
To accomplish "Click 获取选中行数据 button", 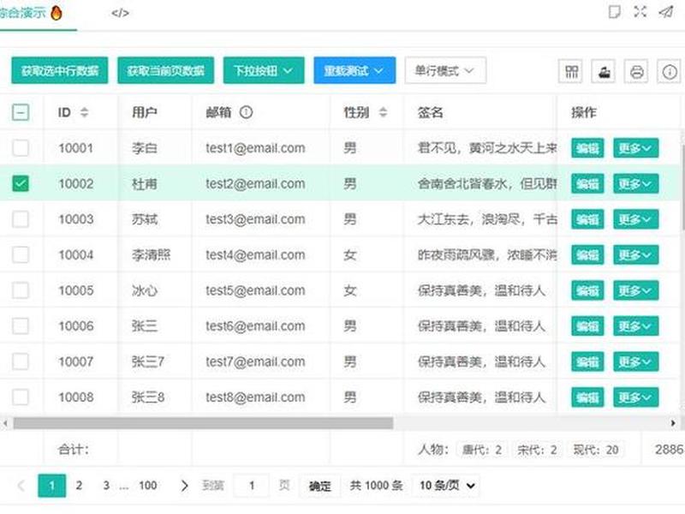I will [60, 70].
